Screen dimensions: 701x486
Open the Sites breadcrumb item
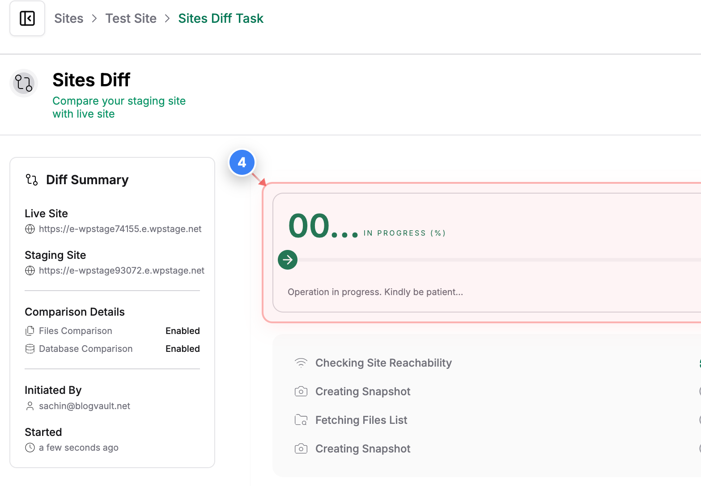coord(68,18)
